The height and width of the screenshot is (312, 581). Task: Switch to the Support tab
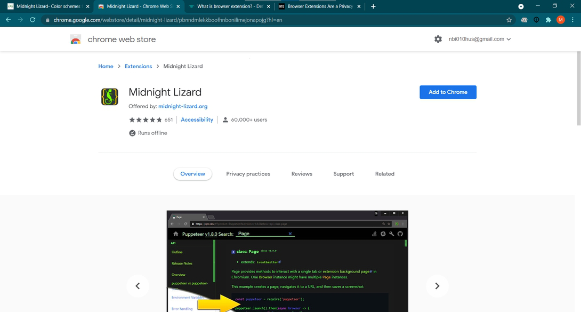(343, 174)
